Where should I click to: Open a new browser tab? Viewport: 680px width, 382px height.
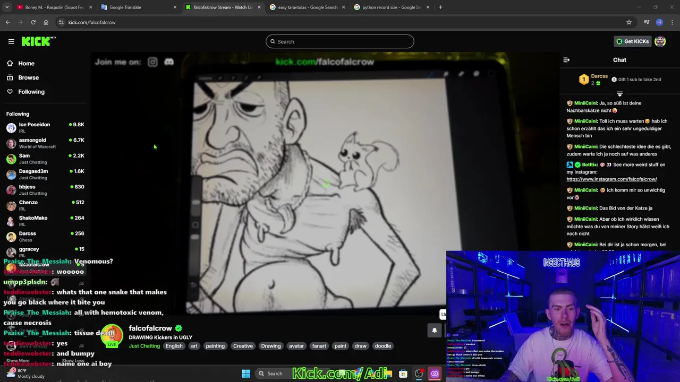(x=440, y=7)
